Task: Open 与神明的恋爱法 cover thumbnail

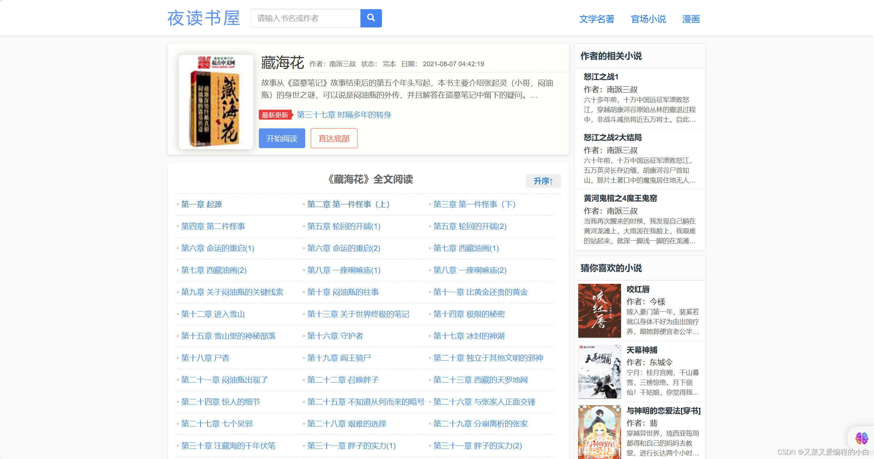Action: (599, 432)
